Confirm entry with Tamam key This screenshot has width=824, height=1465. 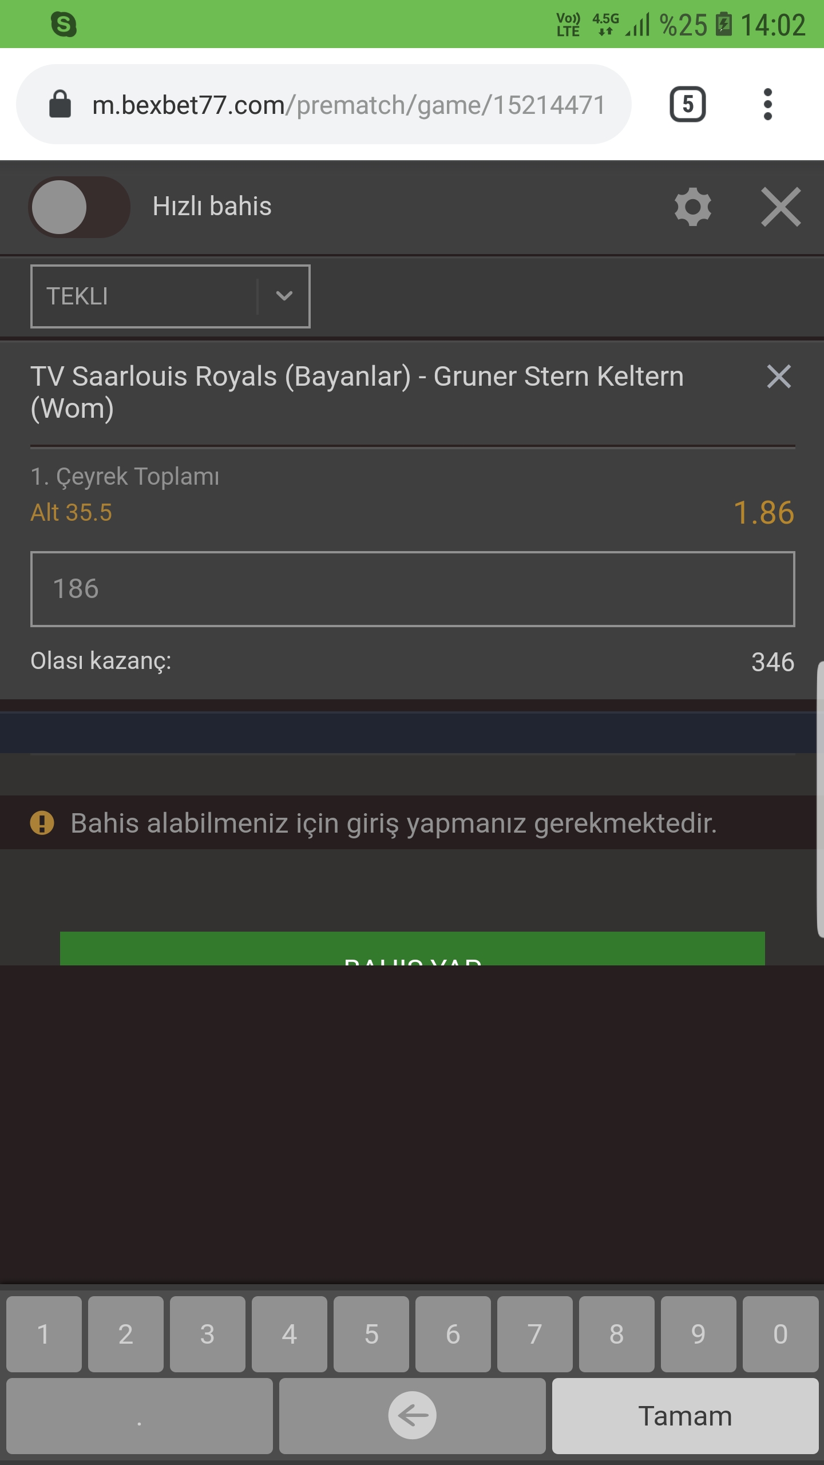click(685, 1416)
